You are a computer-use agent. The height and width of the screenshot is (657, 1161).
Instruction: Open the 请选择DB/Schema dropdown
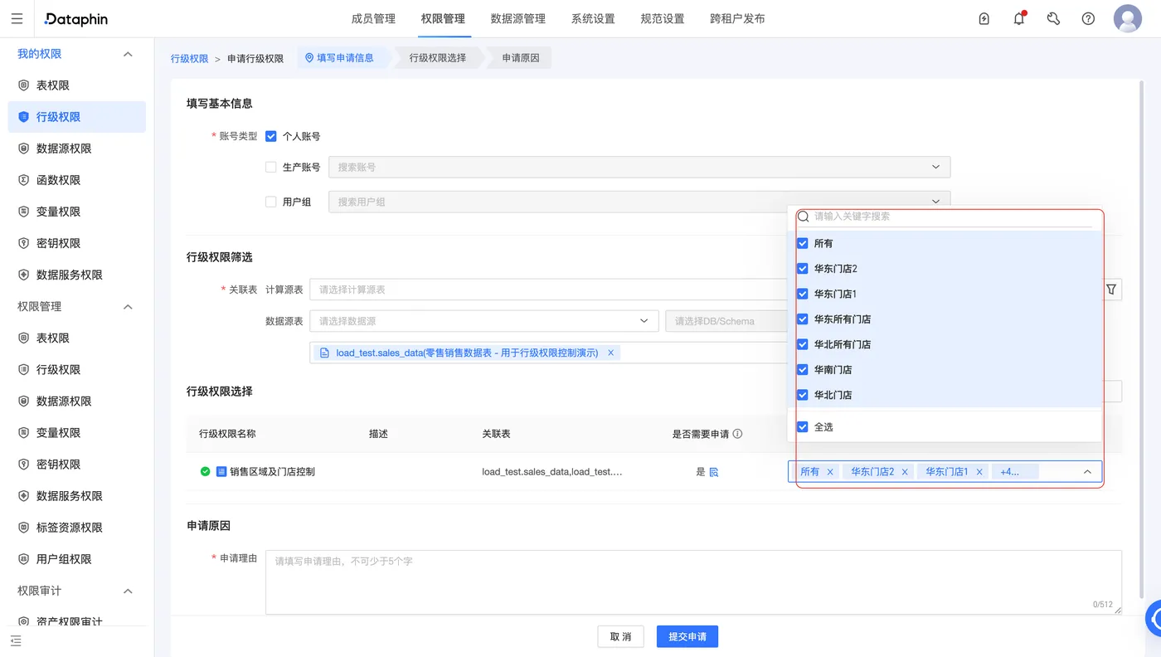coord(726,321)
